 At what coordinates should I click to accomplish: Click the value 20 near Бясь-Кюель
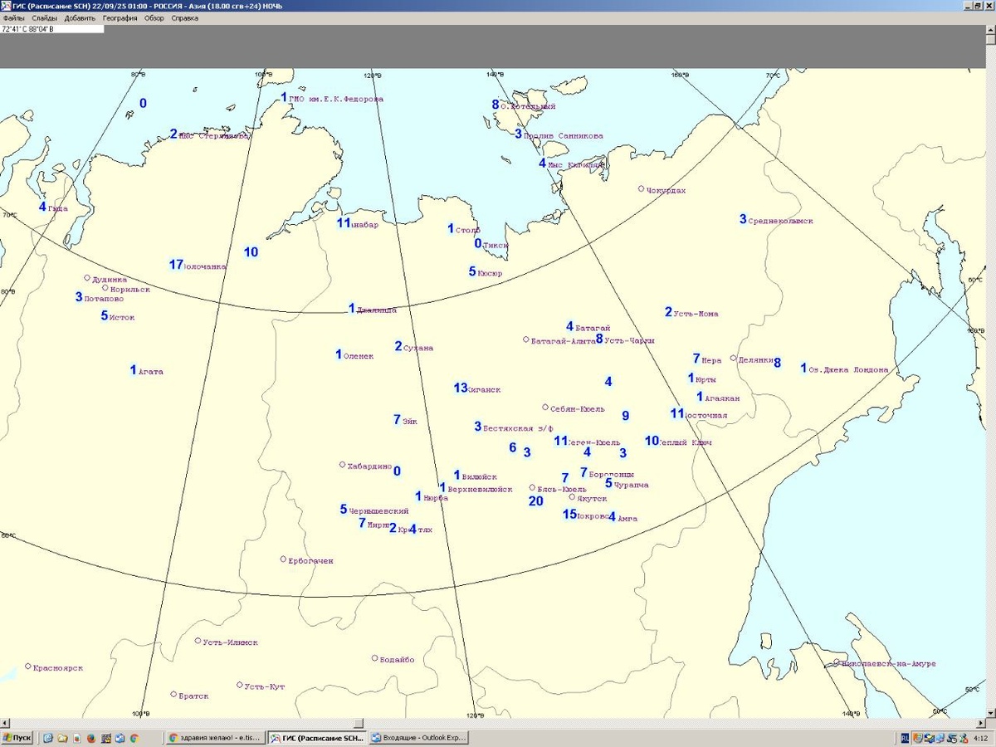[x=535, y=500]
